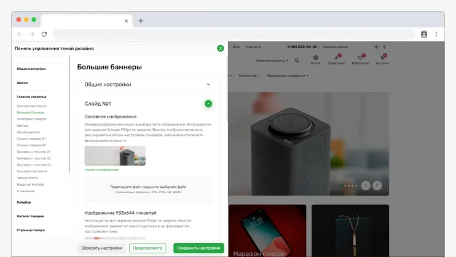Screen dimensions: 456x257
Task: Go to previous banner slide arrow
Action: pyautogui.click(x=365, y=185)
